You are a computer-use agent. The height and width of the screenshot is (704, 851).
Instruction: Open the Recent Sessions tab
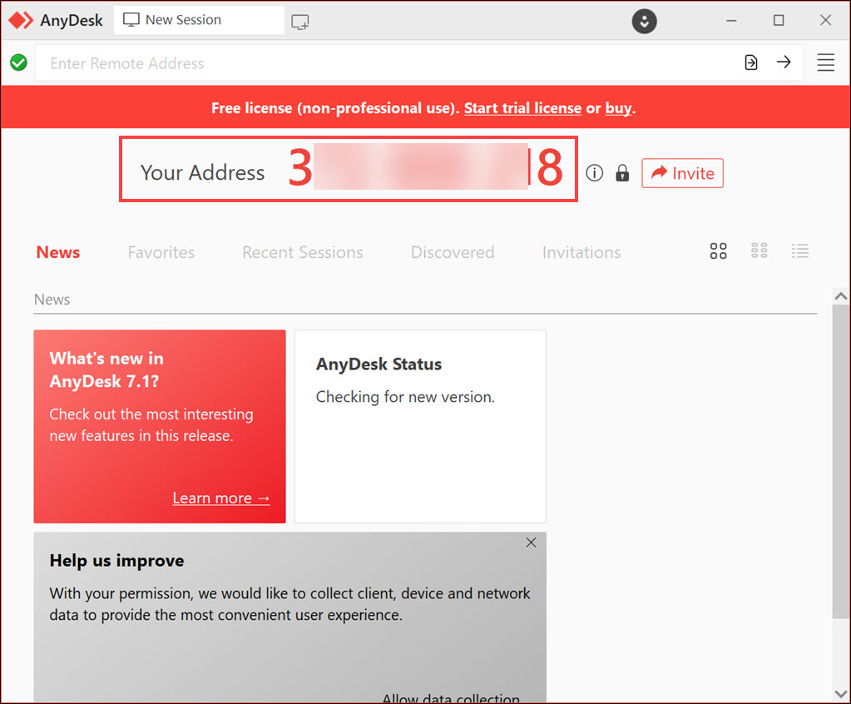pos(302,252)
